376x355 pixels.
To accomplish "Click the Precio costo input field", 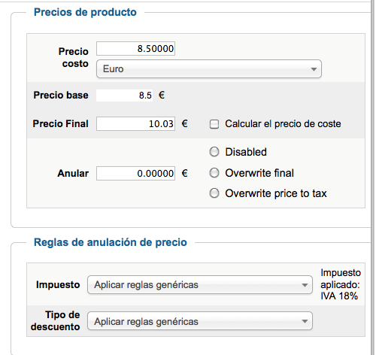I will pyautogui.click(x=135, y=48).
